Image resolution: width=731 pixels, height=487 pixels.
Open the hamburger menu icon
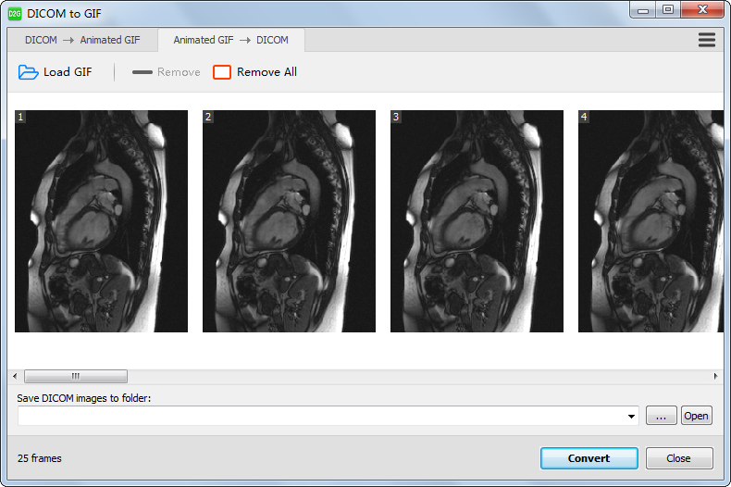(x=707, y=40)
